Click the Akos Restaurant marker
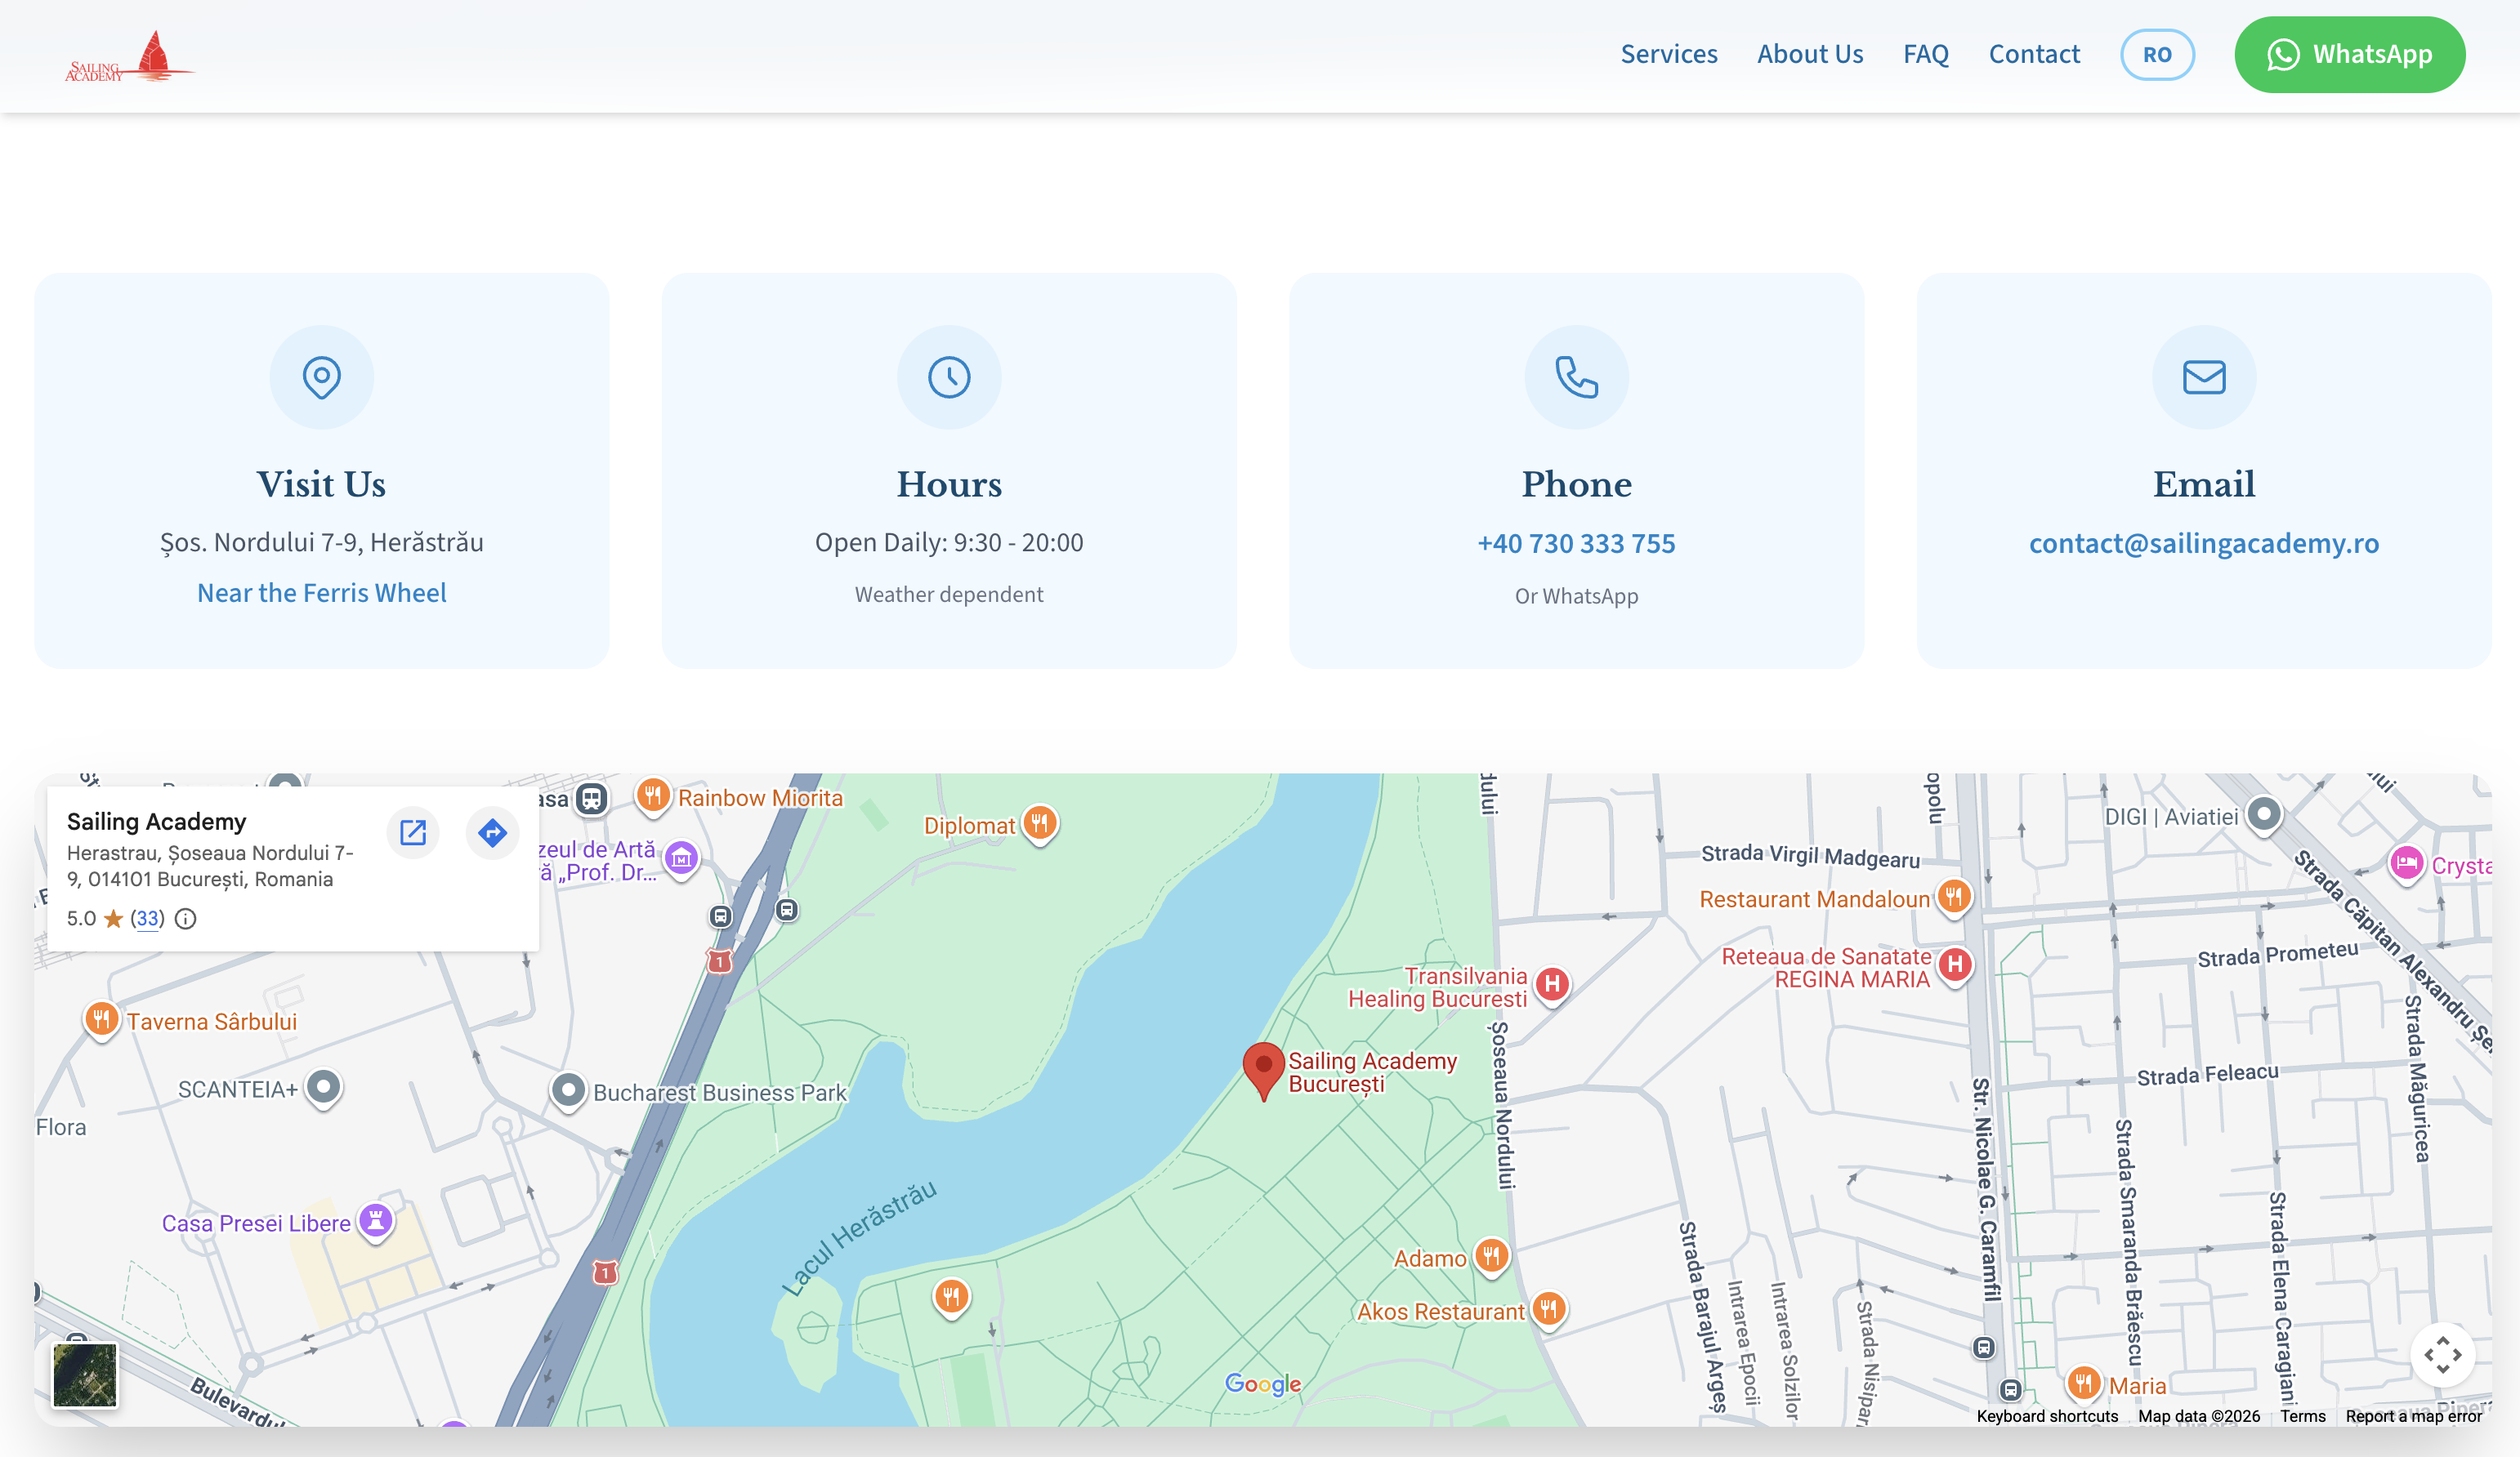The image size is (2520, 1457). click(x=1548, y=1309)
